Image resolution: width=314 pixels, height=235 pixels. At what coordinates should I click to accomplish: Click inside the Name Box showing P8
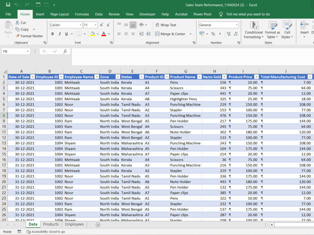click(x=14, y=51)
